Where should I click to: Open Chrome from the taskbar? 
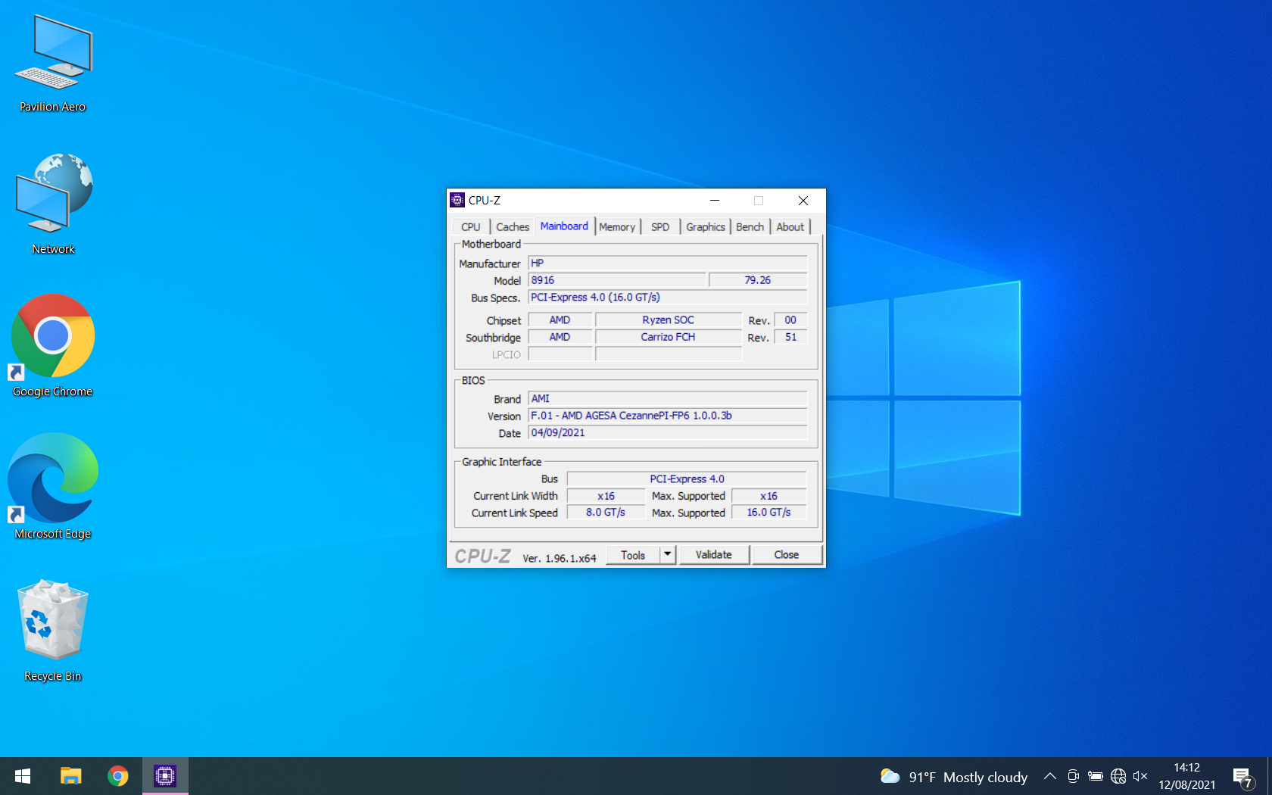click(117, 776)
